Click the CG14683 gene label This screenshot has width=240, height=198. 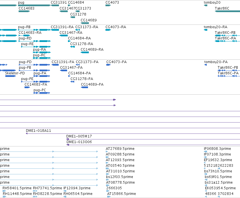(x=27, y=8)
